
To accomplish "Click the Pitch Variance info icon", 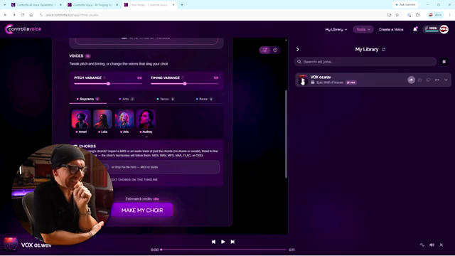I will coord(105,78).
